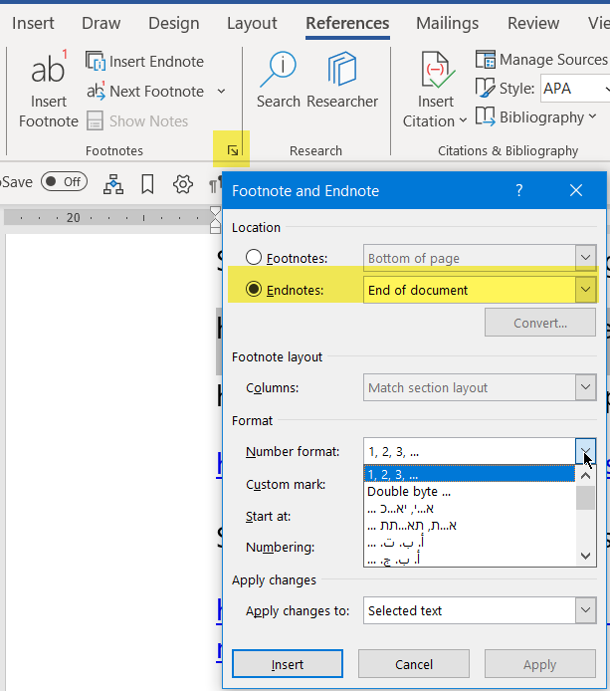Click the Insert button in dialog
This screenshot has height=691, width=610.
click(288, 664)
